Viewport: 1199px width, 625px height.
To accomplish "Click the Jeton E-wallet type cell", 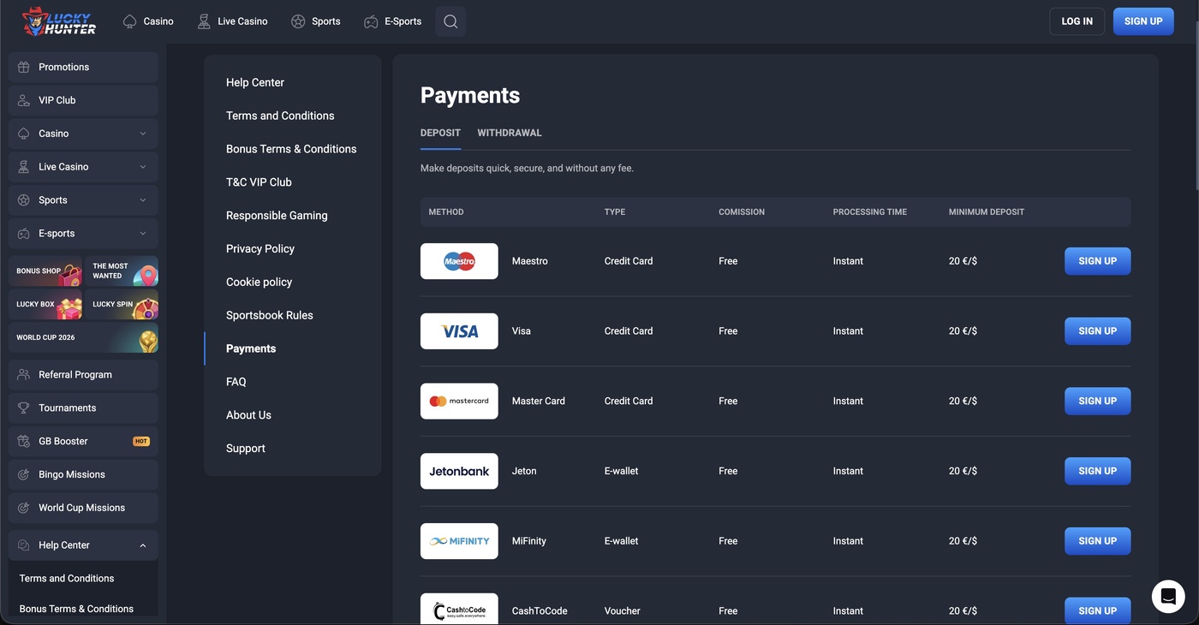I will pos(621,471).
